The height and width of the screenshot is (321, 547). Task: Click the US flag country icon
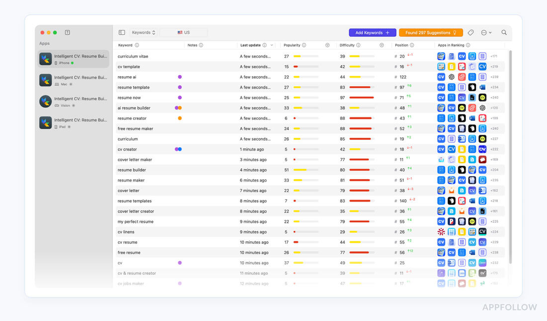pyautogui.click(x=179, y=32)
